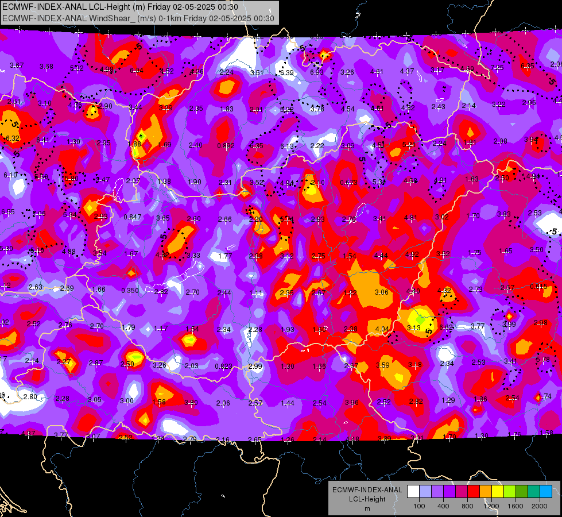The height and width of the screenshot is (517, 562).
Task: Click the LCL-Height title line at top
Action: point(120,7)
